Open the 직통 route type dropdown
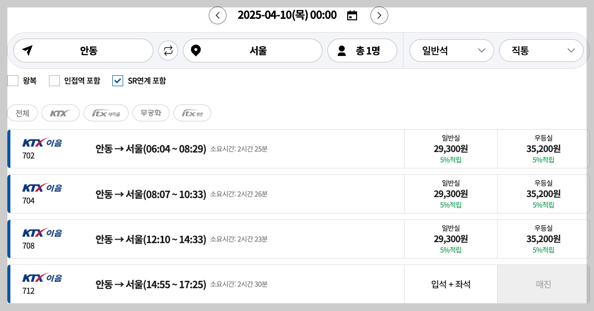594x311 pixels. pos(541,50)
